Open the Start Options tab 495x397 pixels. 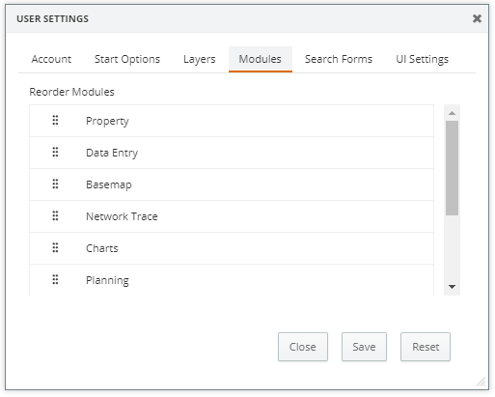click(x=127, y=59)
